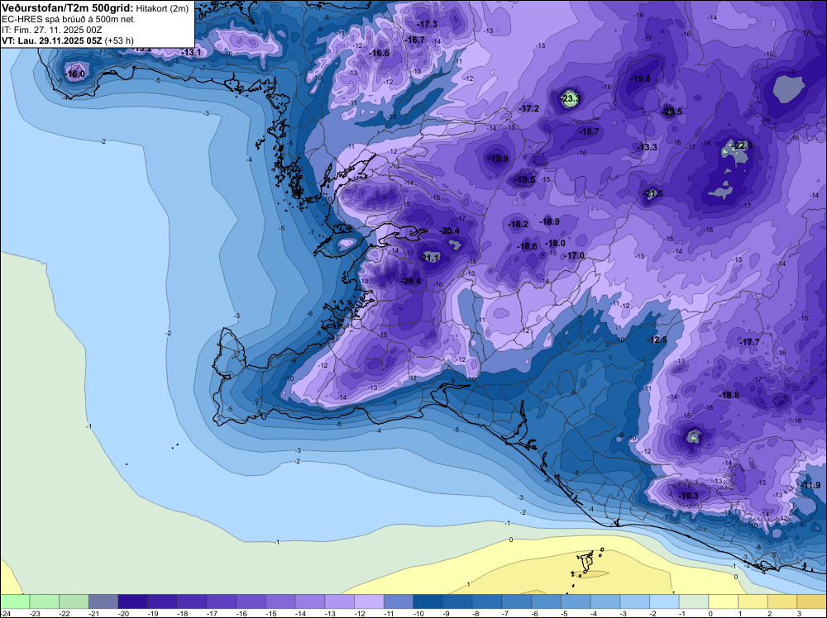Image resolution: width=827 pixels, height=618 pixels.
Task: Click the -18.7 temperature label
Action: pyautogui.click(x=589, y=131)
